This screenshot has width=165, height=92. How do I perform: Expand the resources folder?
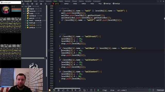click(x=24, y=11)
